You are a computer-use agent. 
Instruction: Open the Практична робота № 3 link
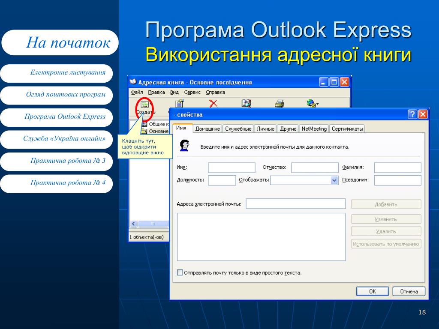tap(57, 162)
